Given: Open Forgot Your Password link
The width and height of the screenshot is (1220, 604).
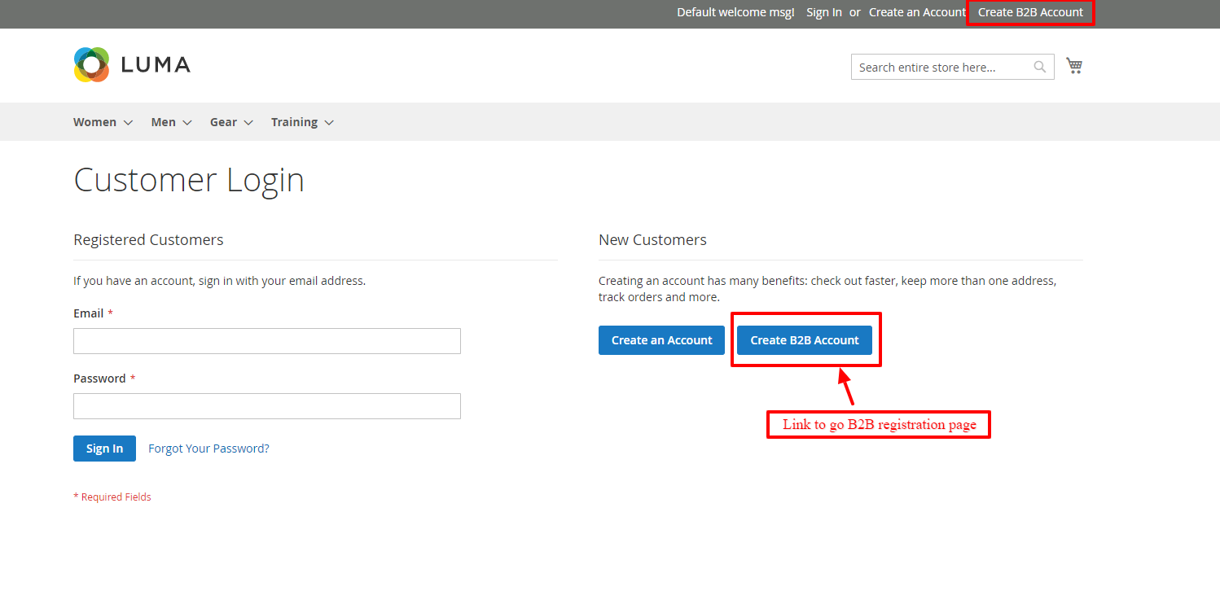Looking at the screenshot, I should (x=208, y=449).
